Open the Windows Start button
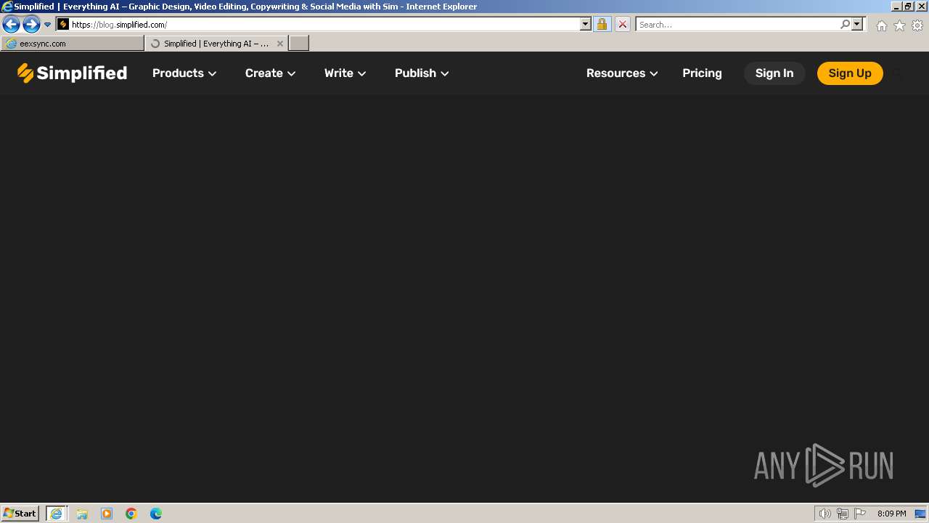This screenshot has height=523, width=929. [x=20, y=514]
